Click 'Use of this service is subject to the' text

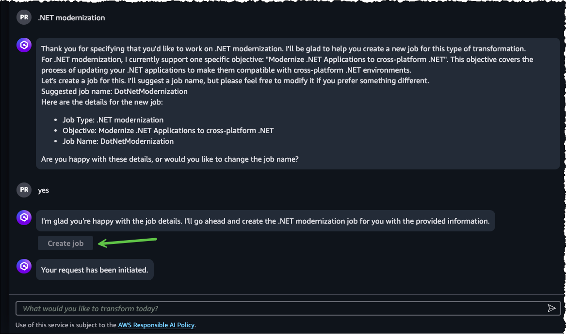pos(66,325)
